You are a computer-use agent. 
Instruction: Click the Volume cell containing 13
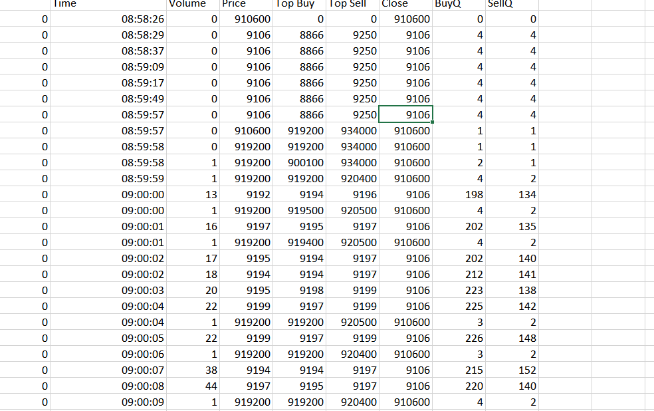(193, 194)
